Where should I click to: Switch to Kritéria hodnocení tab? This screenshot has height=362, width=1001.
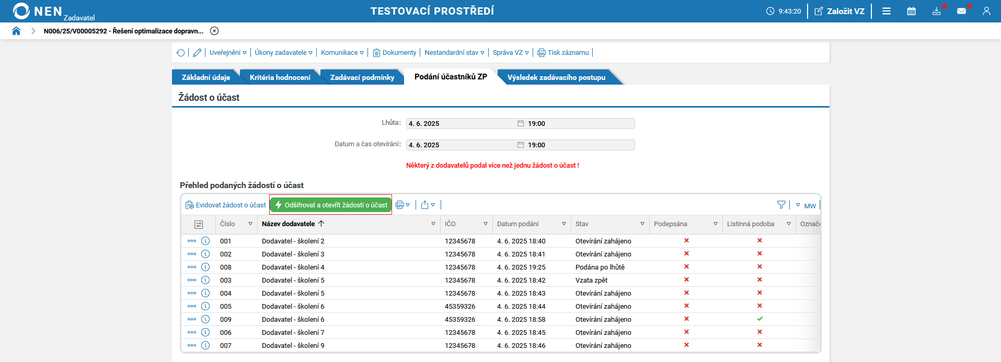pos(280,77)
